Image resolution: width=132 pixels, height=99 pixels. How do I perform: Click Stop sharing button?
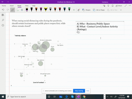(79, 91)
